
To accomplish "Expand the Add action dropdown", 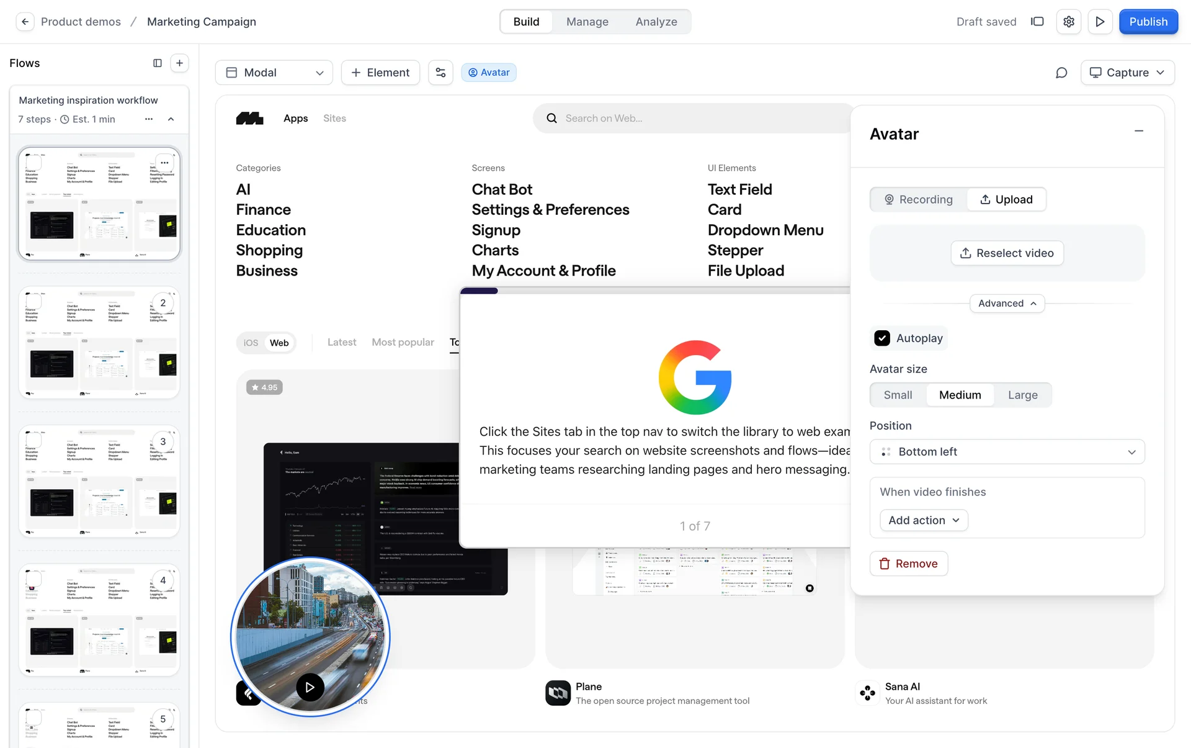I will coord(924,520).
